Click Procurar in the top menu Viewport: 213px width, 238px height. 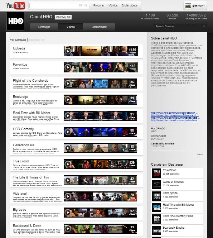pyautogui.click(x=99, y=5)
